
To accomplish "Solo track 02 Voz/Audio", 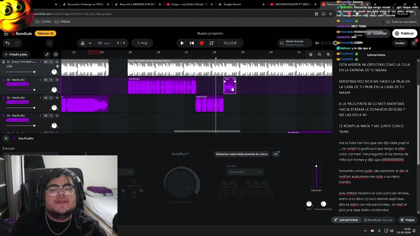I will click(x=51, y=80).
